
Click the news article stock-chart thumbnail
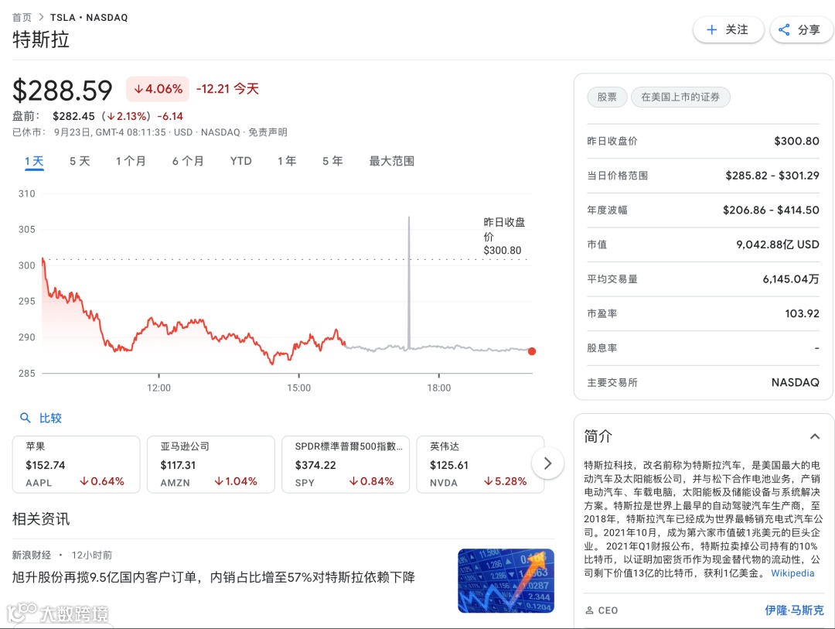506,580
